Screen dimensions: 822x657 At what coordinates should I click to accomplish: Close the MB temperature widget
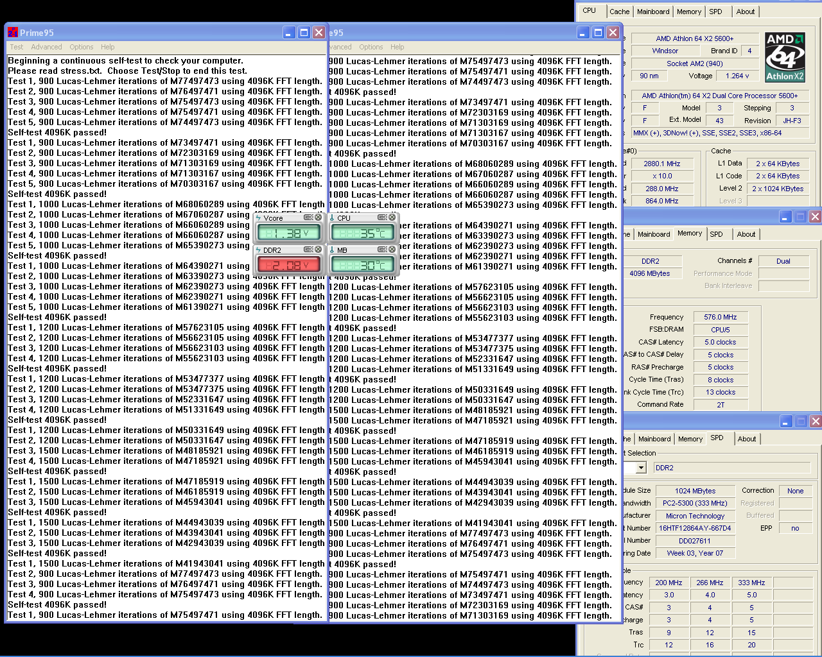point(391,249)
